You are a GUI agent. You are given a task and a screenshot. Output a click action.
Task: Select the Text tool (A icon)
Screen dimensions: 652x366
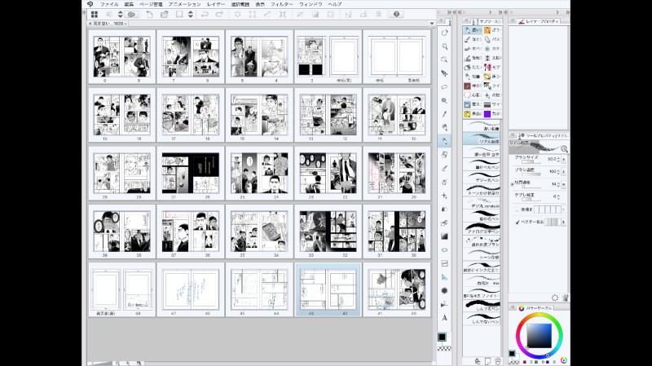click(444, 318)
